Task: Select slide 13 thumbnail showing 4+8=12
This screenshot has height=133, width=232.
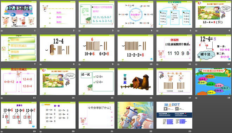Action: (x=19, y=82)
